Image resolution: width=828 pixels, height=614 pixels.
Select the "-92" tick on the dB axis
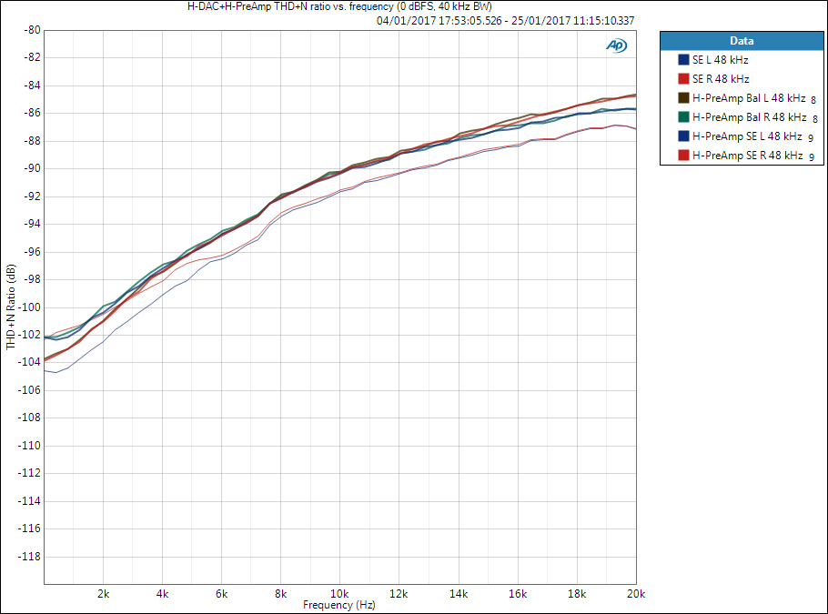pyautogui.click(x=32, y=196)
